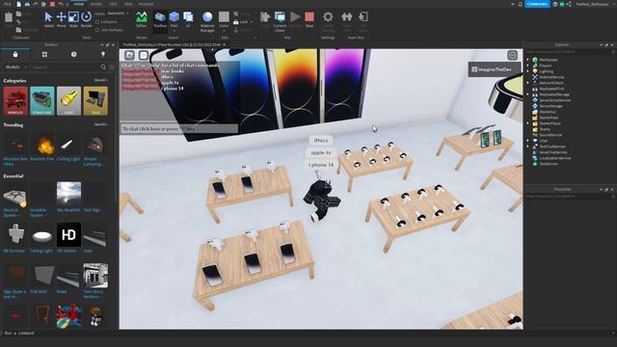The height and width of the screenshot is (347, 617).
Task: Expand ReplicatedStorage in Explorer
Action: tap(528, 94)
